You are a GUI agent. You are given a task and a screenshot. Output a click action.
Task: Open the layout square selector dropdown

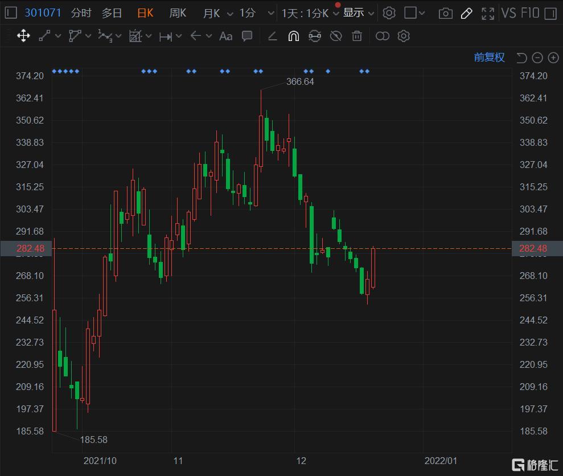(415, 13)
